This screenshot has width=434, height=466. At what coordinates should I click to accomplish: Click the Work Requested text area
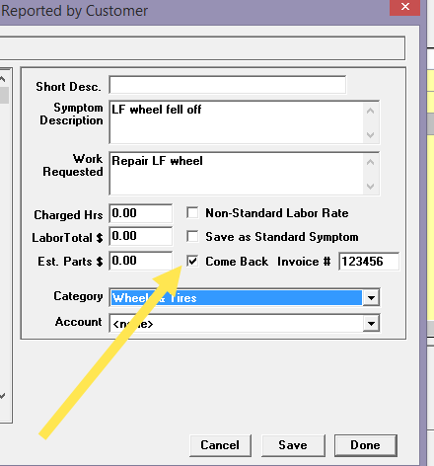(x=236, y=174)
